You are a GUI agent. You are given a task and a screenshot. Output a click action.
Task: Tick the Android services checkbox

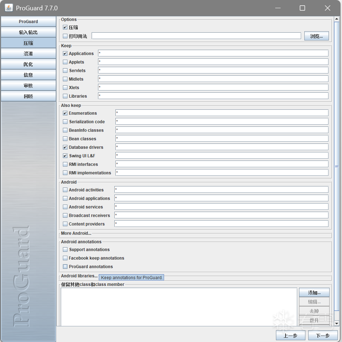(x=65, y=207)
